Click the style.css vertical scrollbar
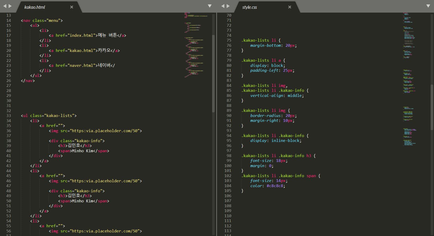 pos(432,107)
